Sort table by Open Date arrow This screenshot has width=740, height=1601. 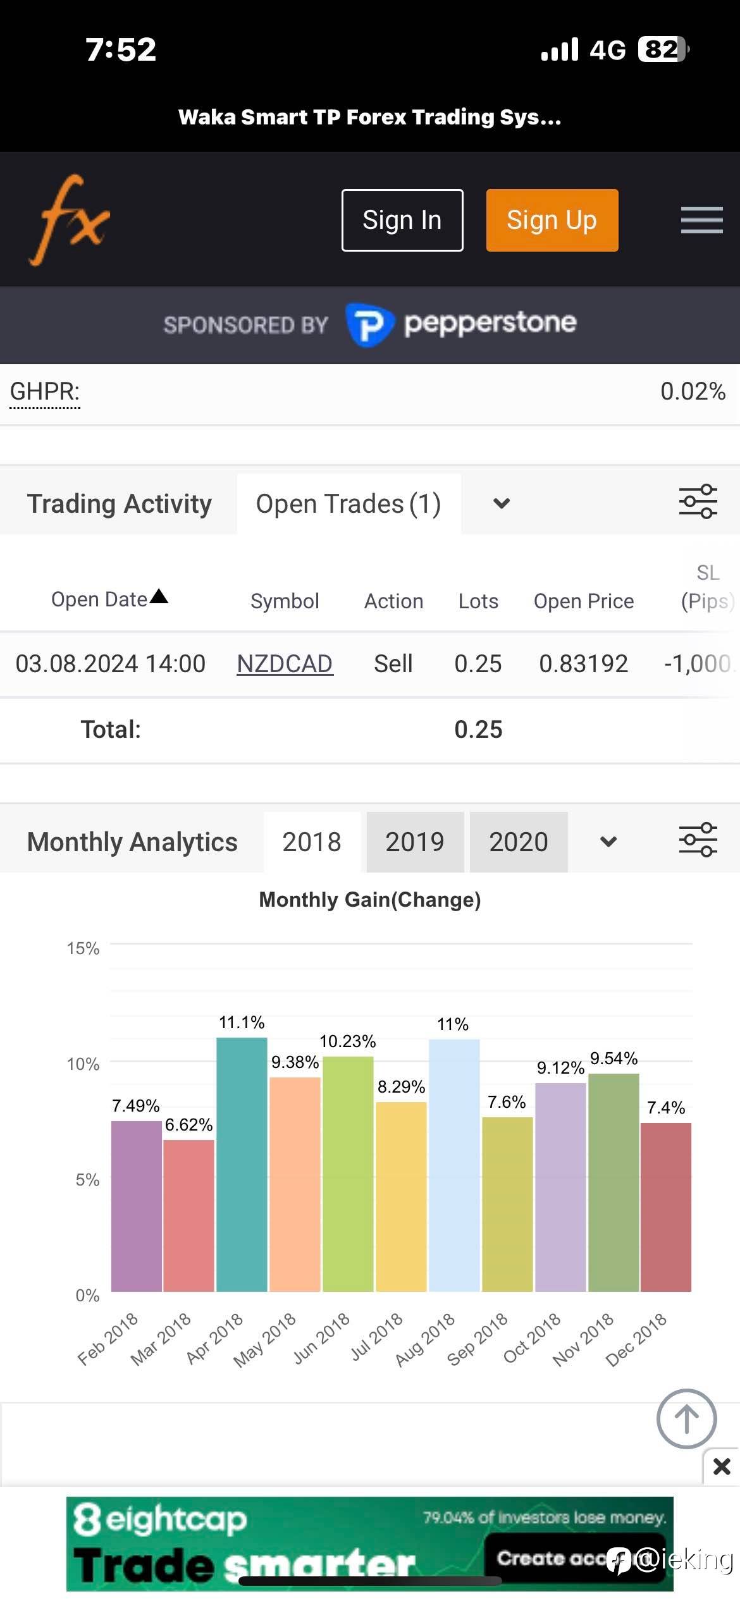(x=159, y=596)
